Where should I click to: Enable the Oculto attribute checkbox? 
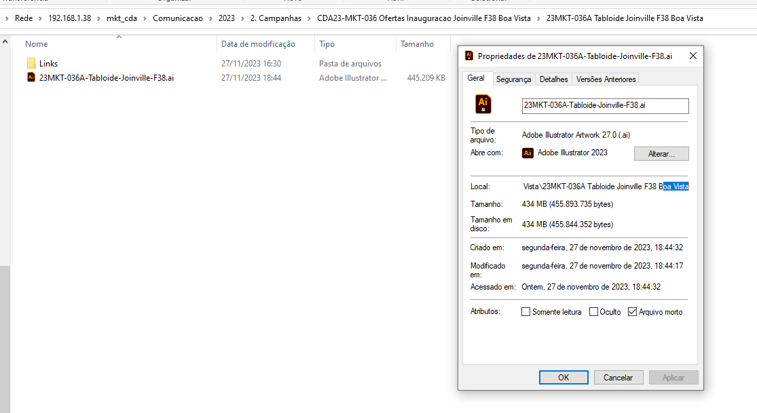(x=594, y=312)
